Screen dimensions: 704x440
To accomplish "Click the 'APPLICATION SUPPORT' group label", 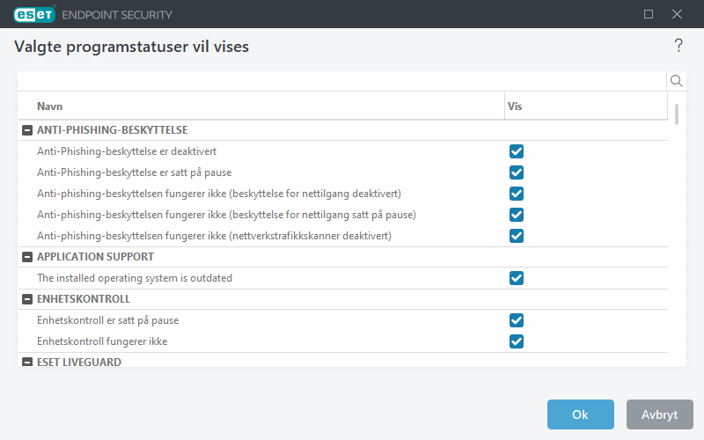I will click(95, 257).
